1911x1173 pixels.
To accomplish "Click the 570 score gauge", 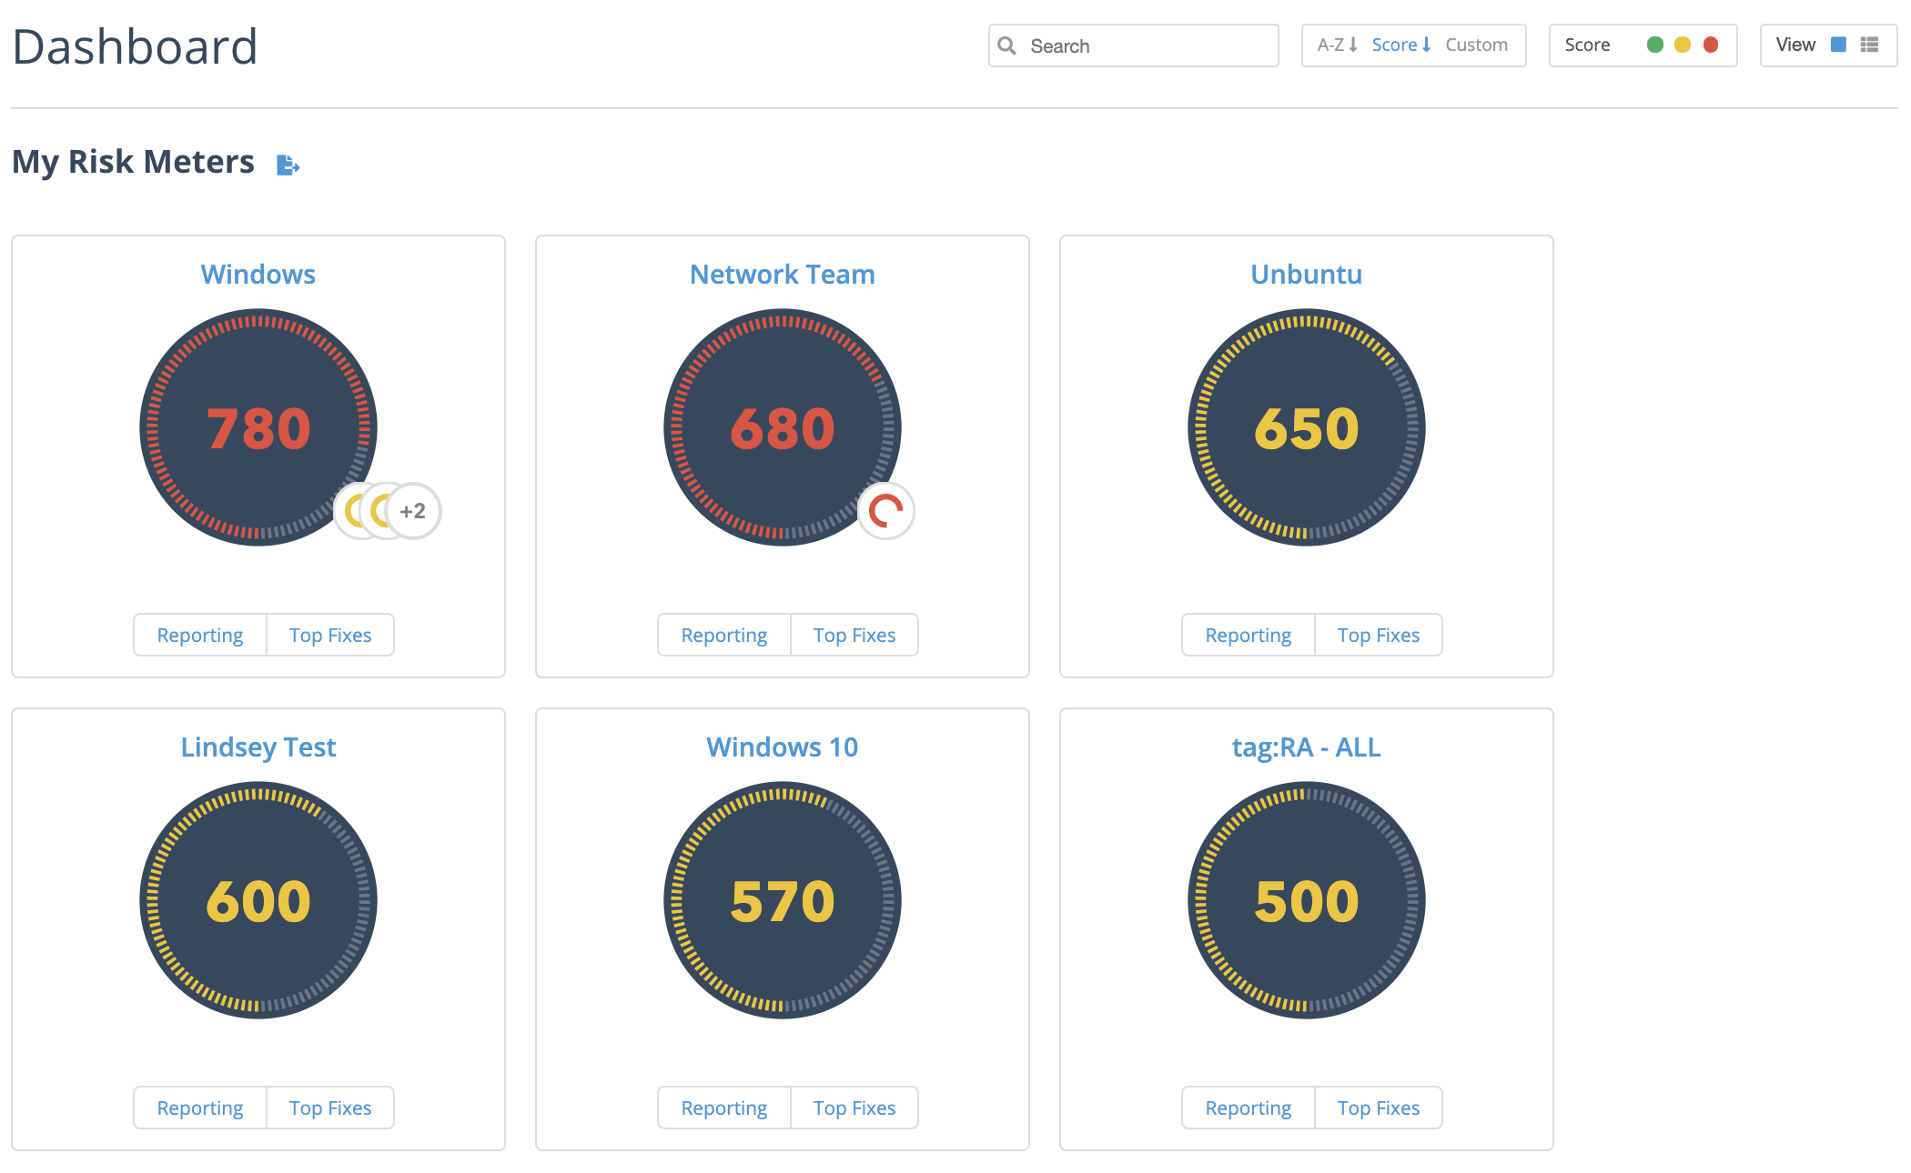I will point(783,900).
